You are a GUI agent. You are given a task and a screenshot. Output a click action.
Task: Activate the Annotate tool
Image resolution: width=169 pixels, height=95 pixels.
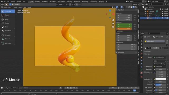[x=8, y=35]
